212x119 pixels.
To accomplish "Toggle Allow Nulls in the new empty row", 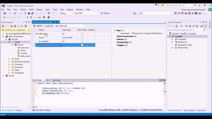I will (82, 45).
